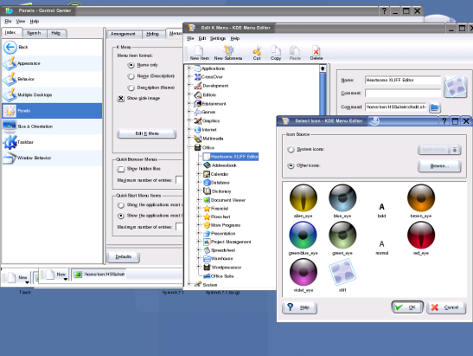Image resolution: width=473 pixels, height=356 pixels.
Task: Click Help button in Select Icon dialog
Action: (299, 307)
